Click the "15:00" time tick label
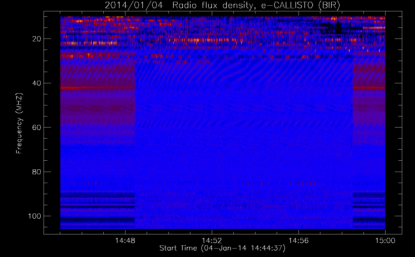Image resolution: width=415 pixels, height=257 pixels. 385,241
